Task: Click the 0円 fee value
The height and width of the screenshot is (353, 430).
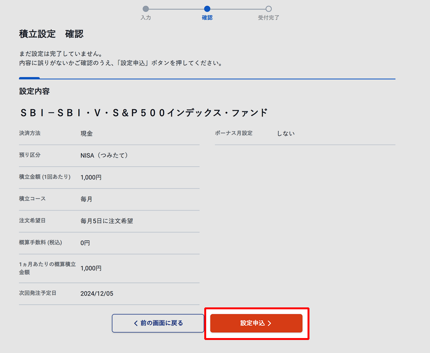Action: click(85, 243)
